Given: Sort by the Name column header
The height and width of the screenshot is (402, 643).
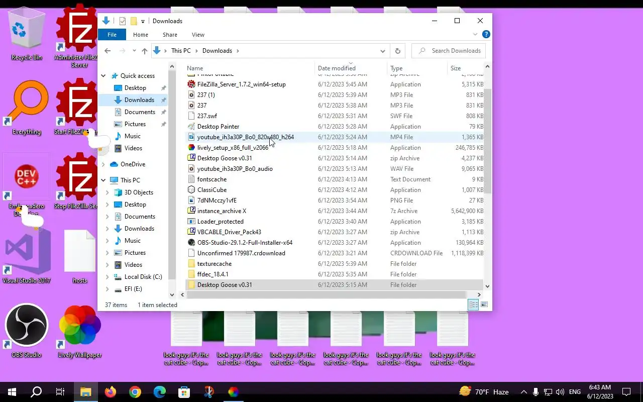Looking at the screenshot, I should point(250,68).
